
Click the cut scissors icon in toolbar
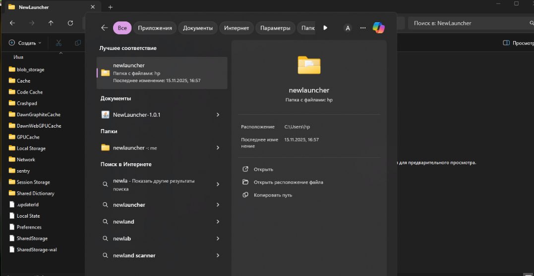pyautogui.click(x=59, y=43)
